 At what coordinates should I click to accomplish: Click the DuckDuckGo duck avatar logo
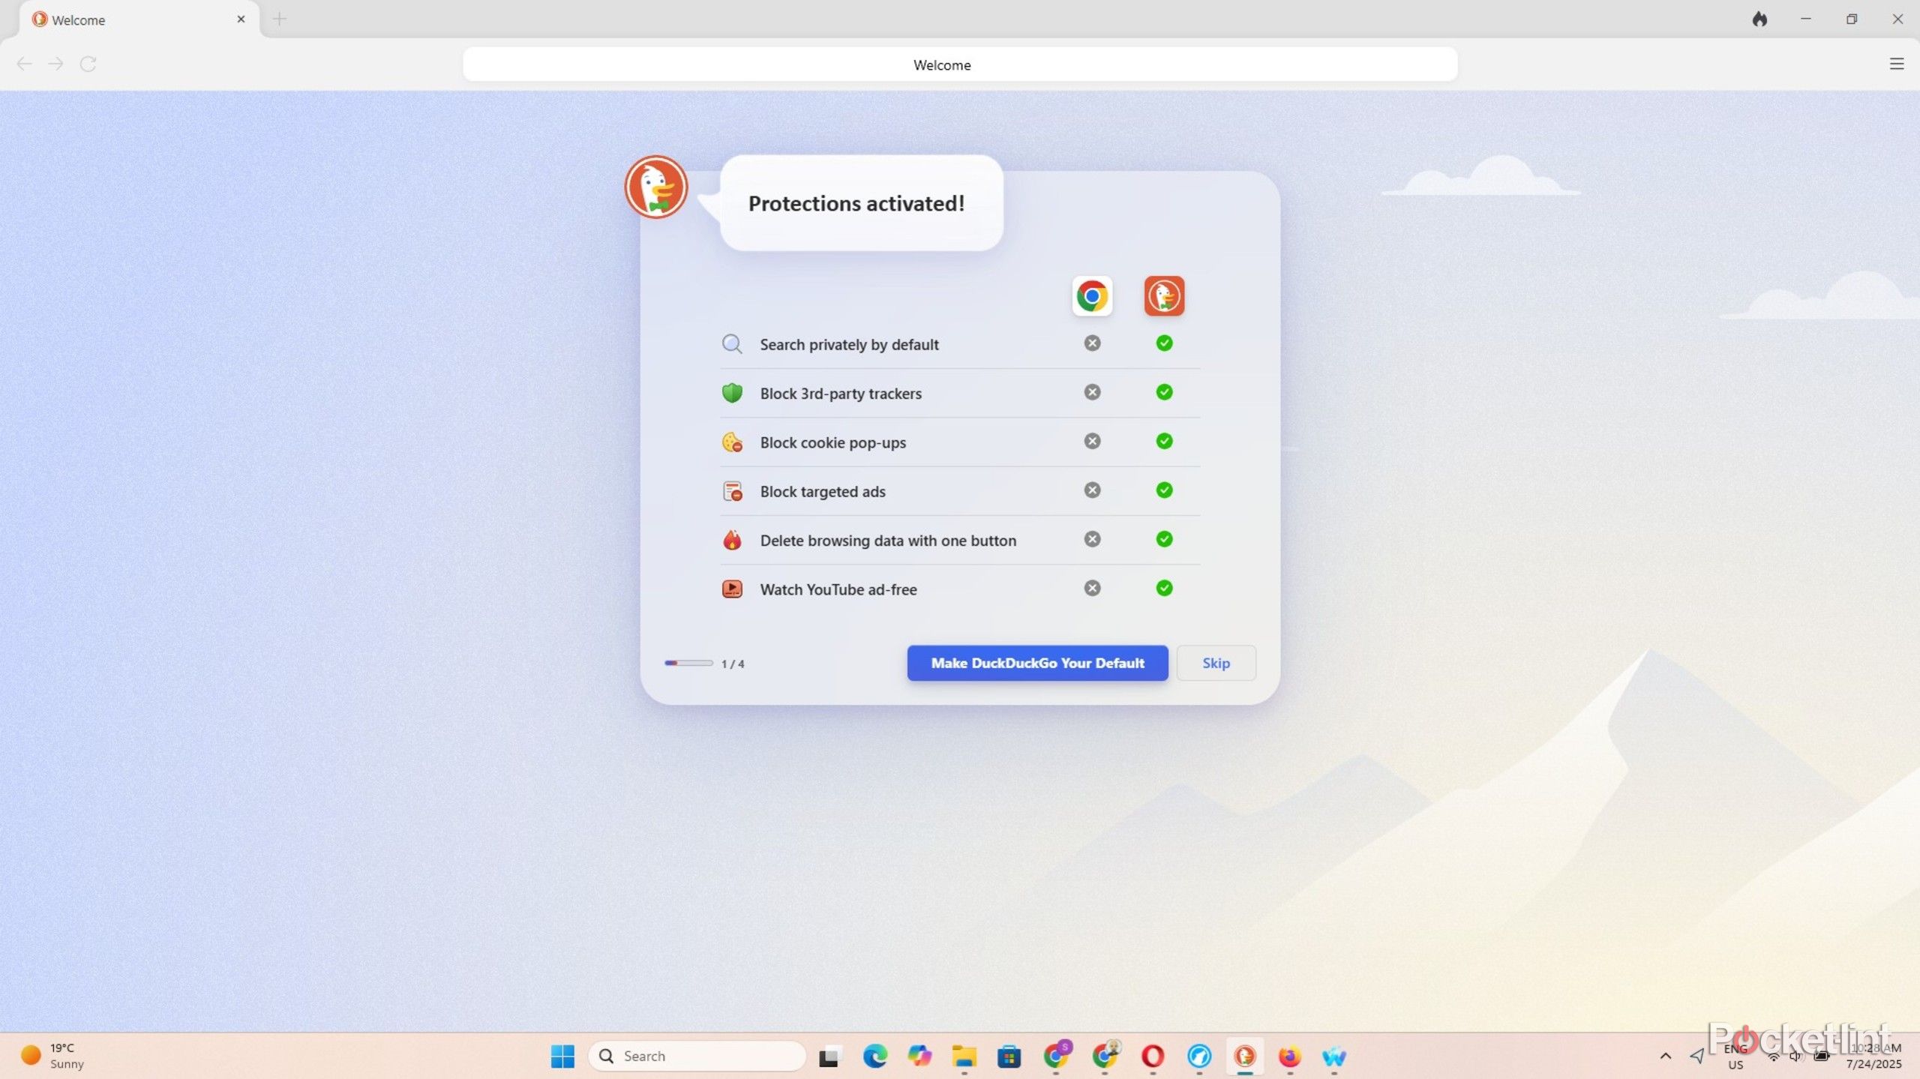(x=656, y=187)
